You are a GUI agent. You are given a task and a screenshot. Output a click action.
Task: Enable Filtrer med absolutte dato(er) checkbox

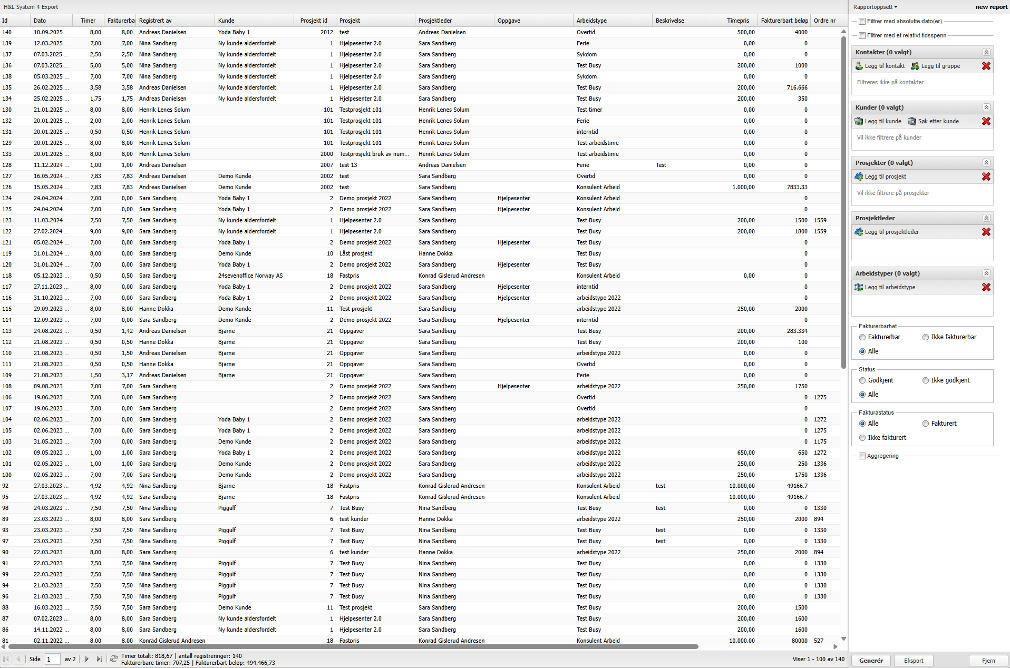pyautogui.click(x=862, y=22)
